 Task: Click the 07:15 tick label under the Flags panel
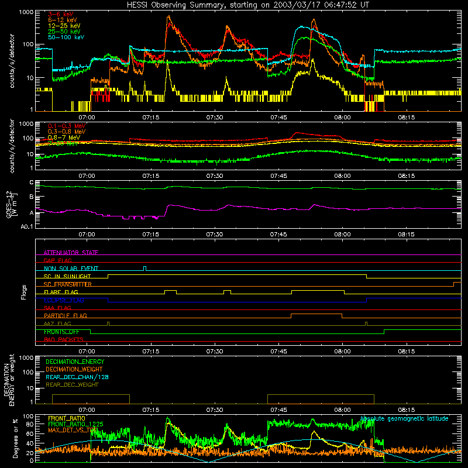pyautogui.click(x=151, y=352)
